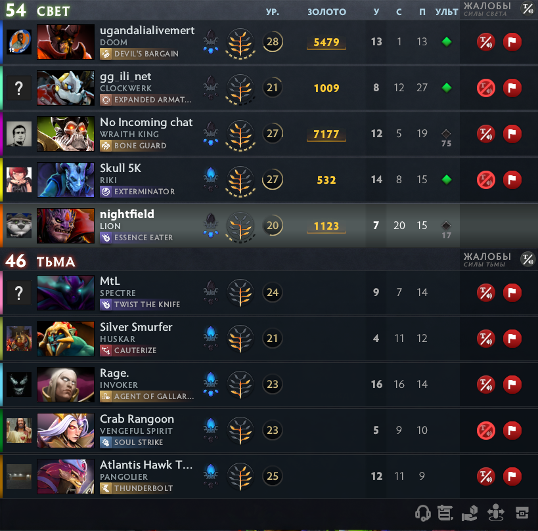Viewport: 538px width, 531px height.
Task: Mute MtL's text and voice chat
Action: [486, 292]
